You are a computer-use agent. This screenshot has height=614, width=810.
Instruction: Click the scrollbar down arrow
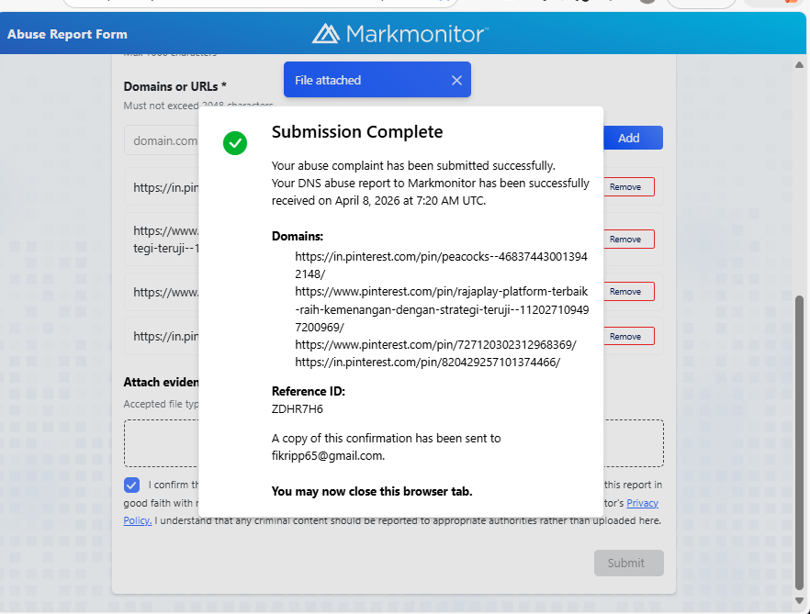coord(799,600)
